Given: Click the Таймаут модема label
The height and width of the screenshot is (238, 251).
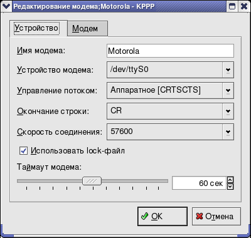Looking at the screenshot, I should 49,167.
